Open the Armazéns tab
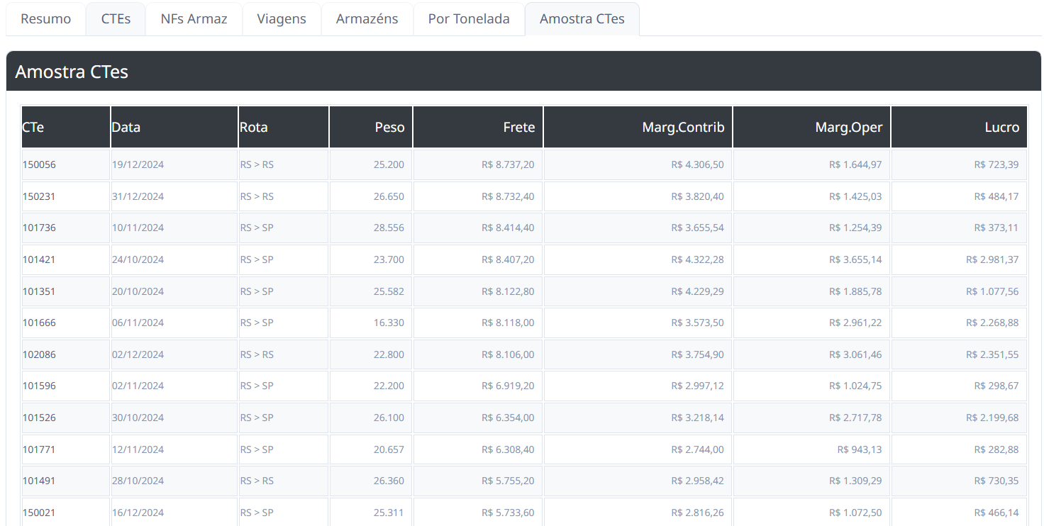The height and width of the screenshot is (526, 1044). pos(367,19)
